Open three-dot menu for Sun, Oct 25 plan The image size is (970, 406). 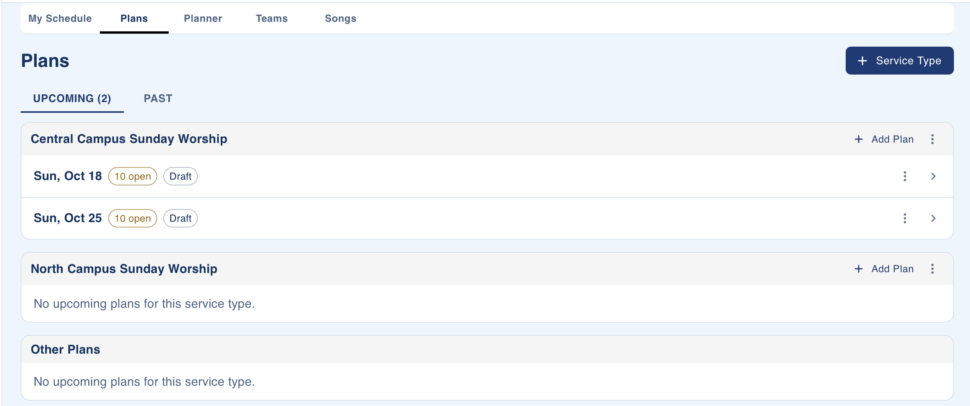905,218
